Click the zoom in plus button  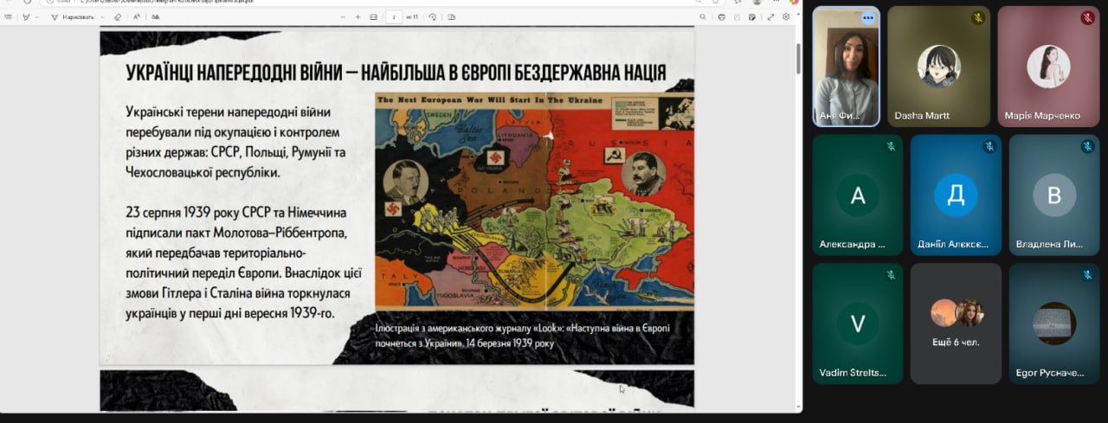click(358, 16)
